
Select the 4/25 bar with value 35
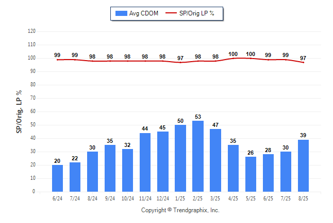(233, 169)
